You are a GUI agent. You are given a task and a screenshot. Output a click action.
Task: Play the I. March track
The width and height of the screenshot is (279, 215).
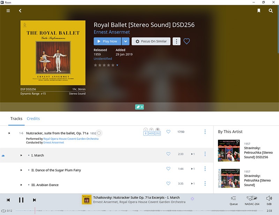click(21, 156)
